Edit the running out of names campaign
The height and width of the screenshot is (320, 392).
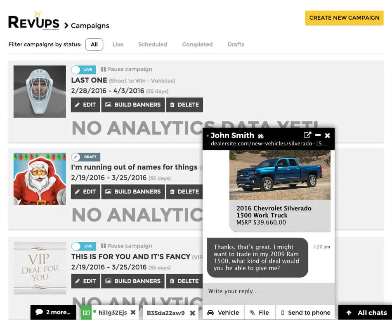click(85, 192)
